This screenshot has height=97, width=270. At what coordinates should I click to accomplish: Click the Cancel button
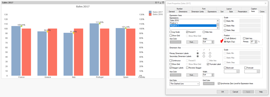click(x=235, y=92)
